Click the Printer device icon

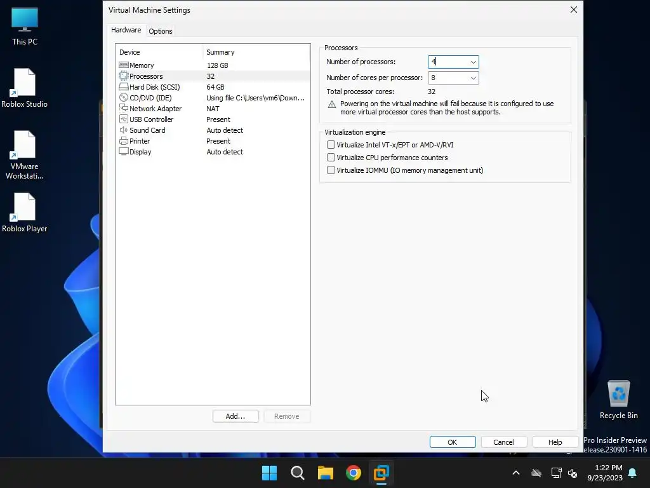pyautogui.click(x=124, y=140)
